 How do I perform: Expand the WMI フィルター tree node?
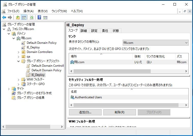(x=19, y=79)
